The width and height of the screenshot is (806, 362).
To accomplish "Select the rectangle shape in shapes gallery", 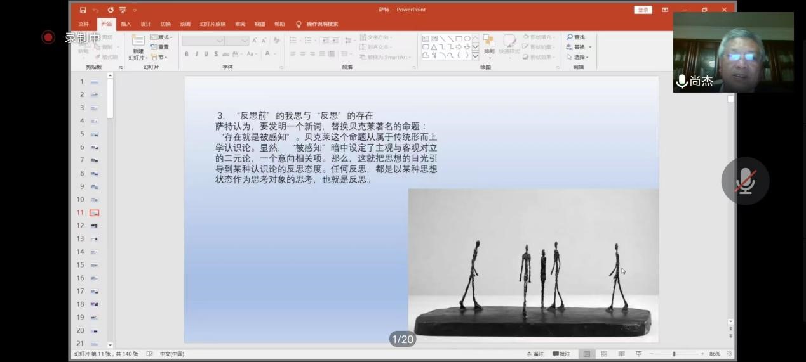I will 459,39.
